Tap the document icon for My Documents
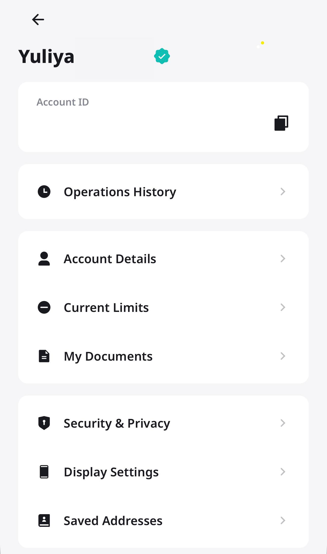Image resolution: width=327 pixels, height=554 pixels. pos(44,356)
